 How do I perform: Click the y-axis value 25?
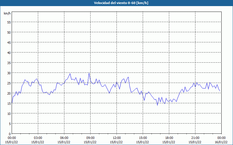point(9,83)
